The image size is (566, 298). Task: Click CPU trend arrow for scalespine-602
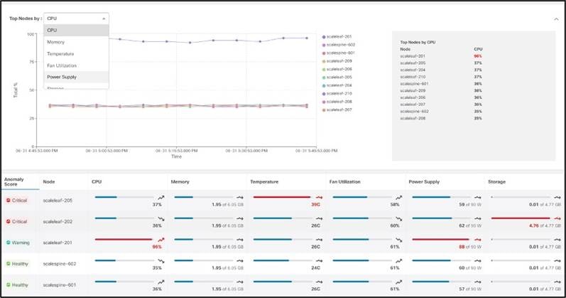[x=161, y=261]
